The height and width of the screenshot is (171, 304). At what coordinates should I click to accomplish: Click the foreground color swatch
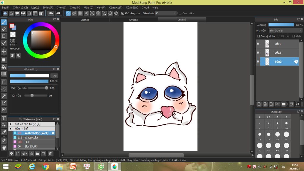(x=12, y=26)
